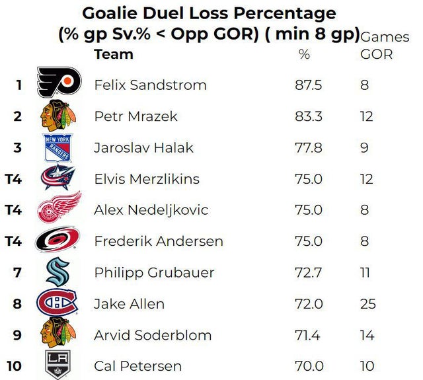Click the Philadelphia Flyers logo

58,84
